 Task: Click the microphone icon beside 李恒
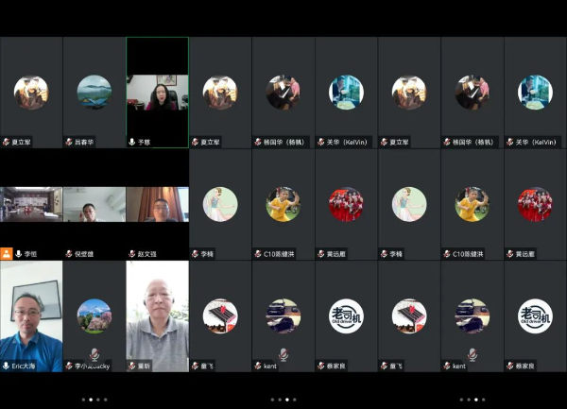(x=19, y=254)
